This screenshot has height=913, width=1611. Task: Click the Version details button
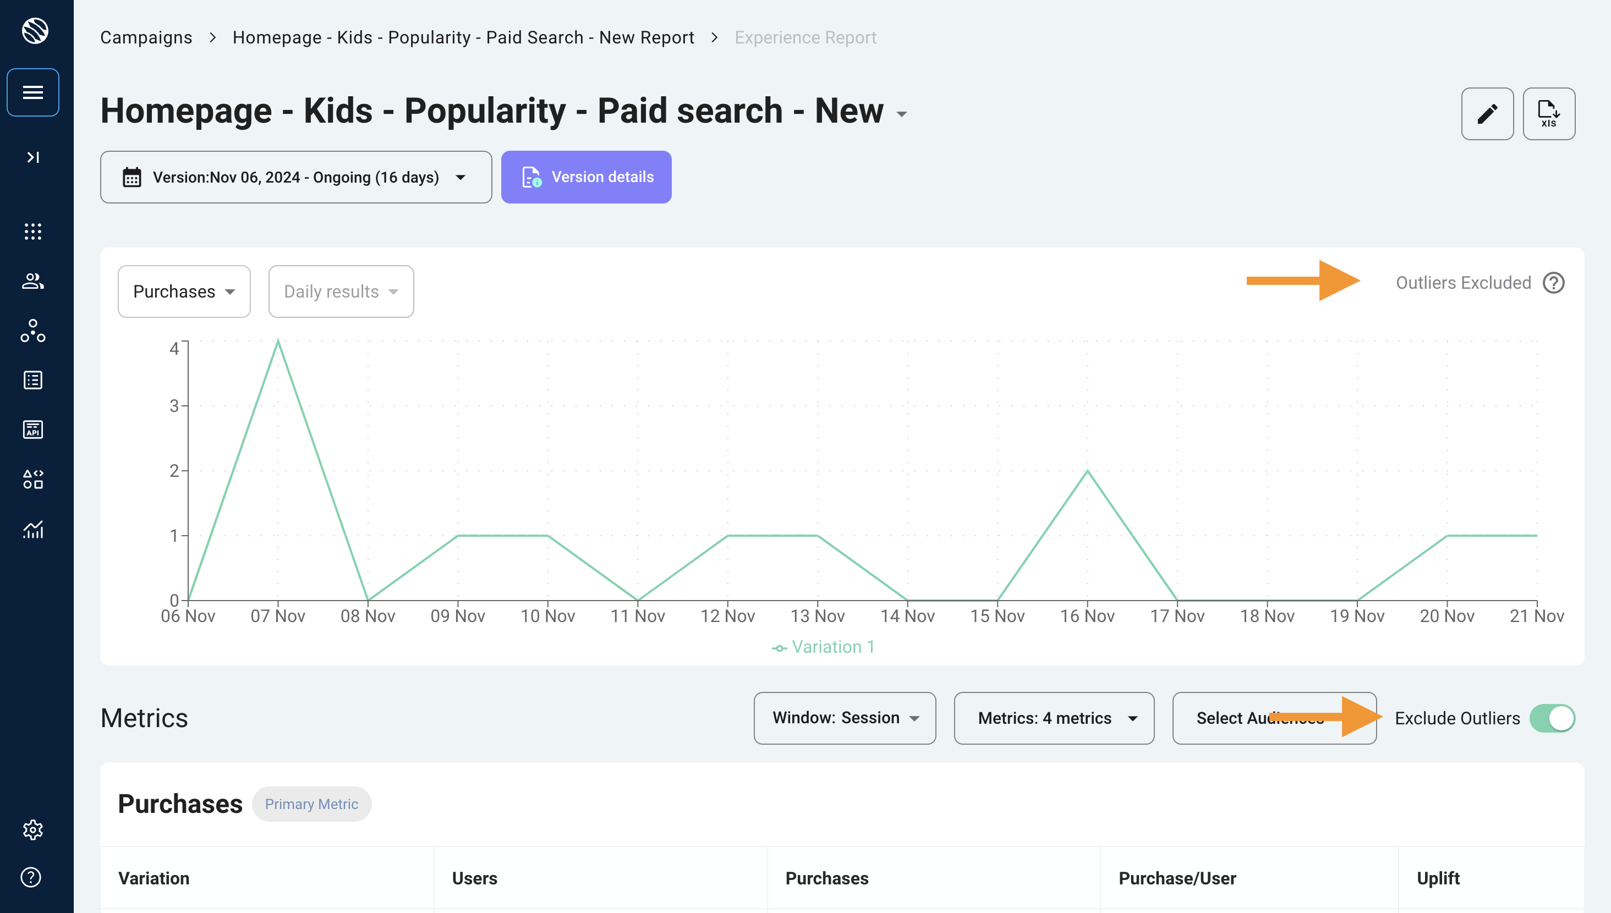586,178
